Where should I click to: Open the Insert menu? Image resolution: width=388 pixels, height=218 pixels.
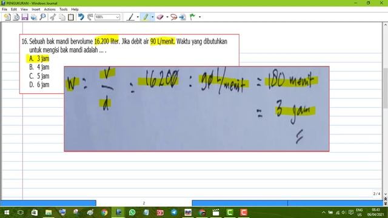pyautogui.click(x=36, y=10)
